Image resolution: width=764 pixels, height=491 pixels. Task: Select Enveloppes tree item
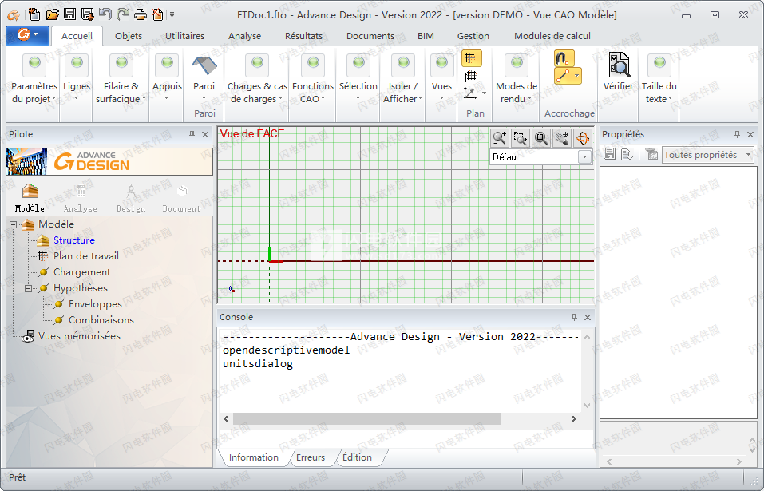click(95, 304)
